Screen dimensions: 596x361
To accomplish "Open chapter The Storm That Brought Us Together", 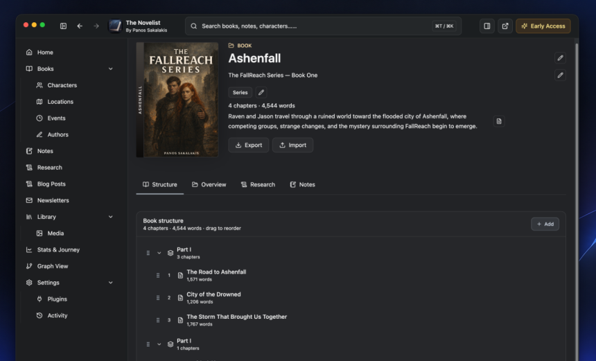I will [x=237, y=317].
